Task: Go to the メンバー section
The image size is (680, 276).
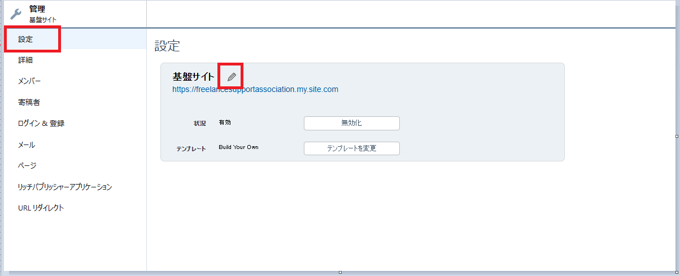Action: click(x=29, y=81)
